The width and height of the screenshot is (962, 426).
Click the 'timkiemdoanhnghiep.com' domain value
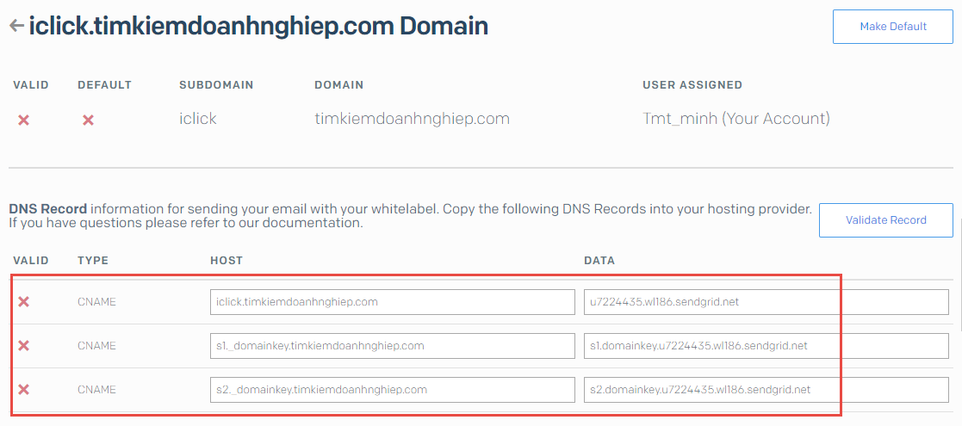click(x=412, y=119)
